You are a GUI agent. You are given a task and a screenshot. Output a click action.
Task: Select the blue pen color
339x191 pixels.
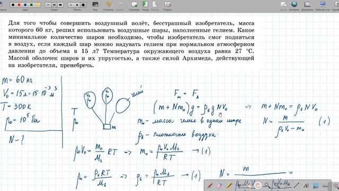click(x=25, y=5)
